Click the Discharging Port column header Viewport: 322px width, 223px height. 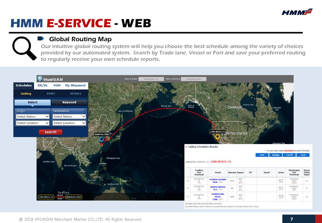point(294,172)
